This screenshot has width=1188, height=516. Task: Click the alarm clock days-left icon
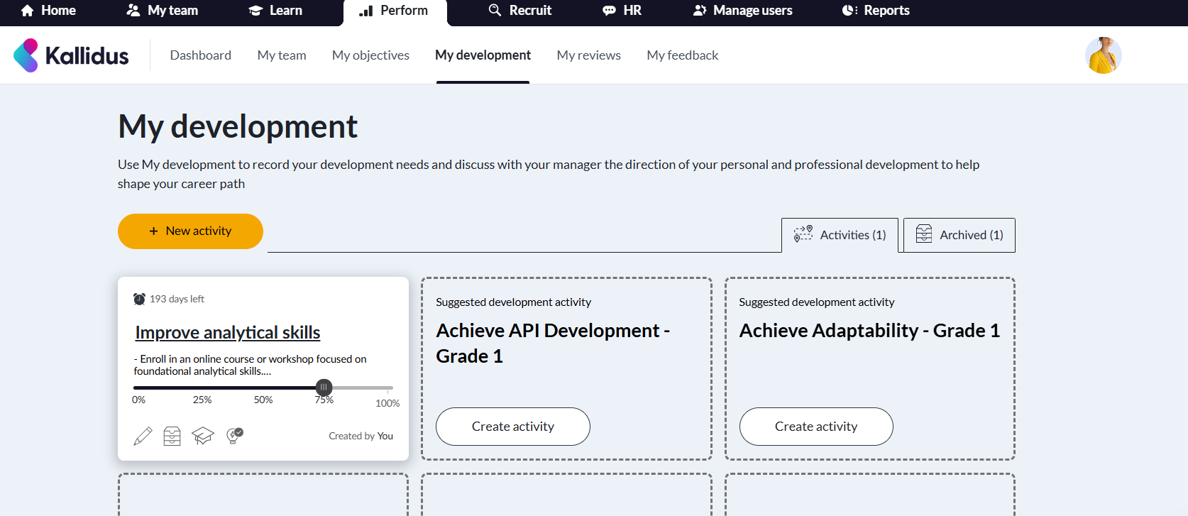tap(140, 300)
